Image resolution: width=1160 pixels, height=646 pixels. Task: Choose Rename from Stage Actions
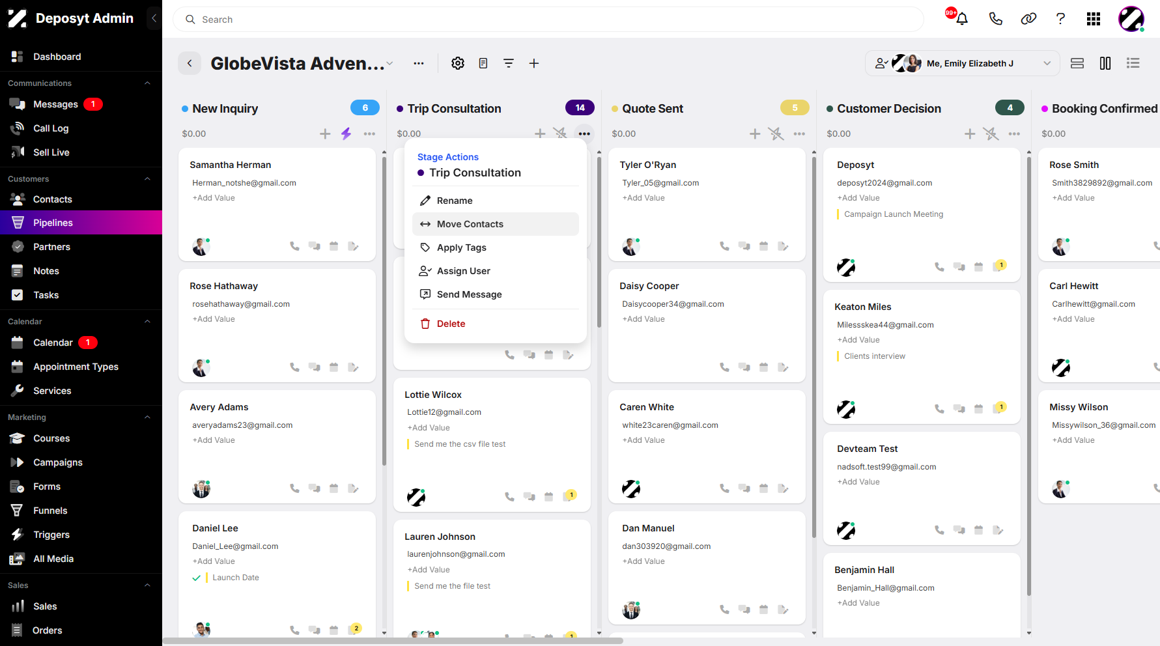[496, 201]
